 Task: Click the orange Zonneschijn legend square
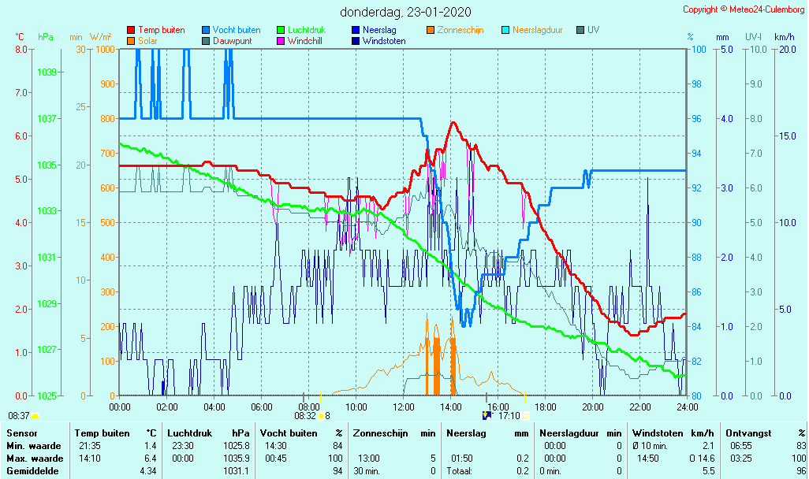tap(431, 30)
